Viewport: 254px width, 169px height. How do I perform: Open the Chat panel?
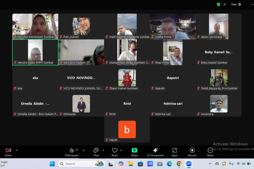pos(96,152)
